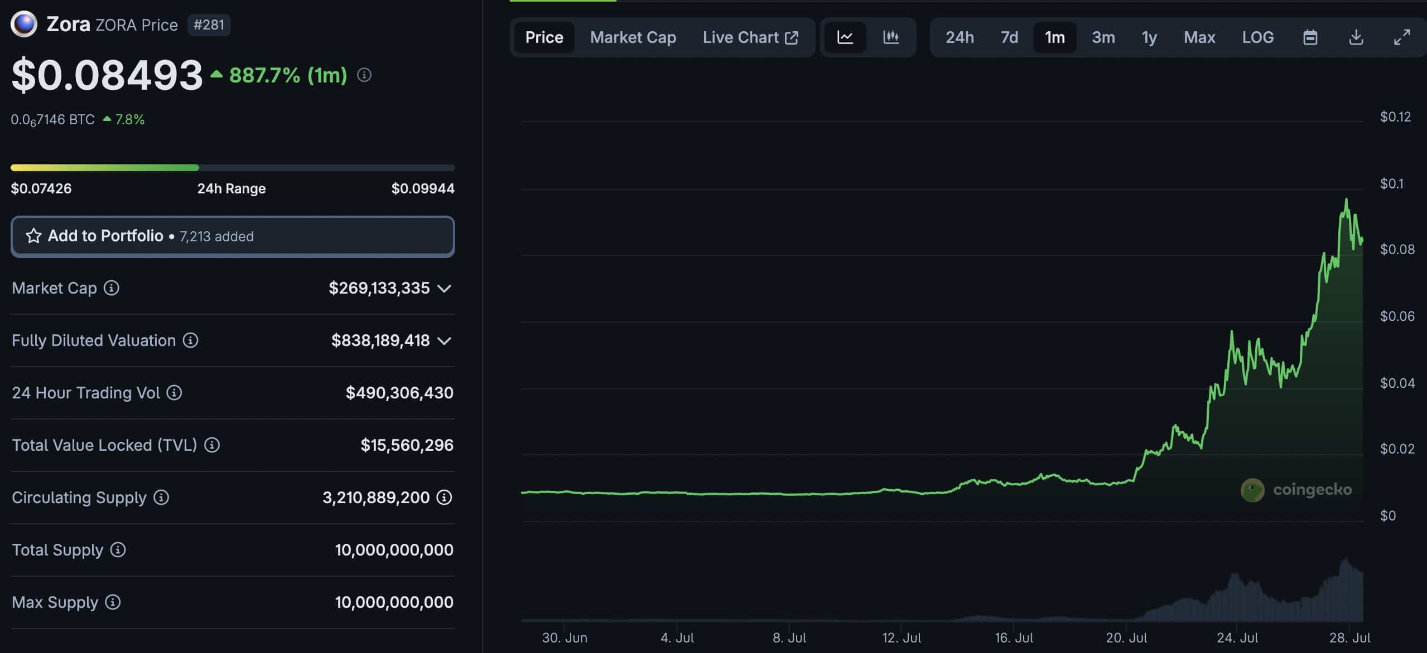The height and width of the screenshot is (653, 1427).
Task: Download the chart data
Action: (x=1357, y=37)
